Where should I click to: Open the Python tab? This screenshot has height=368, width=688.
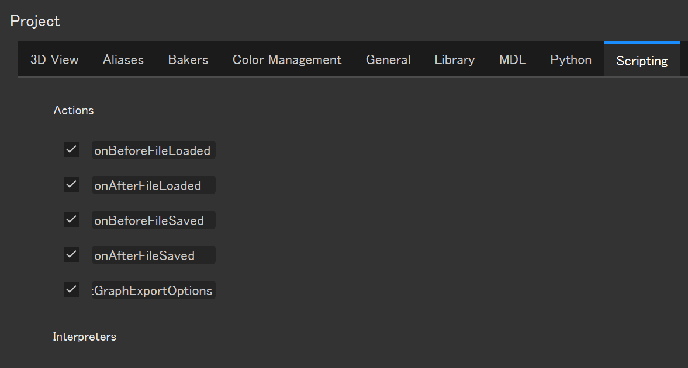click(x=571, y=59)
